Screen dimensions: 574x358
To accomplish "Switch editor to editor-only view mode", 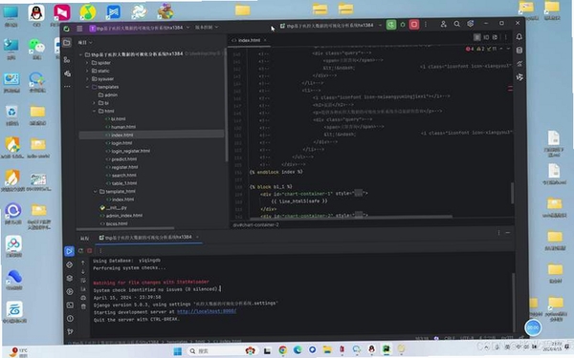I will (x=477, y=37).
